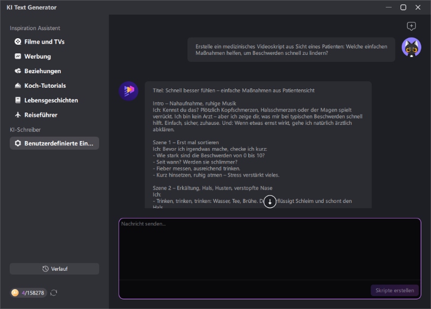Click the Skripte erstellen button
The height and width of the screenshot is (309, 431).
(395, 290)
